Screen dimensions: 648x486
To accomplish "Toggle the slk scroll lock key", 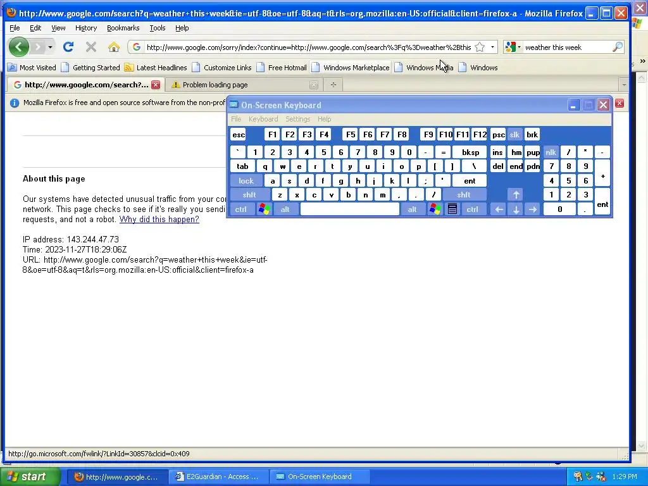I will (514, 134).
